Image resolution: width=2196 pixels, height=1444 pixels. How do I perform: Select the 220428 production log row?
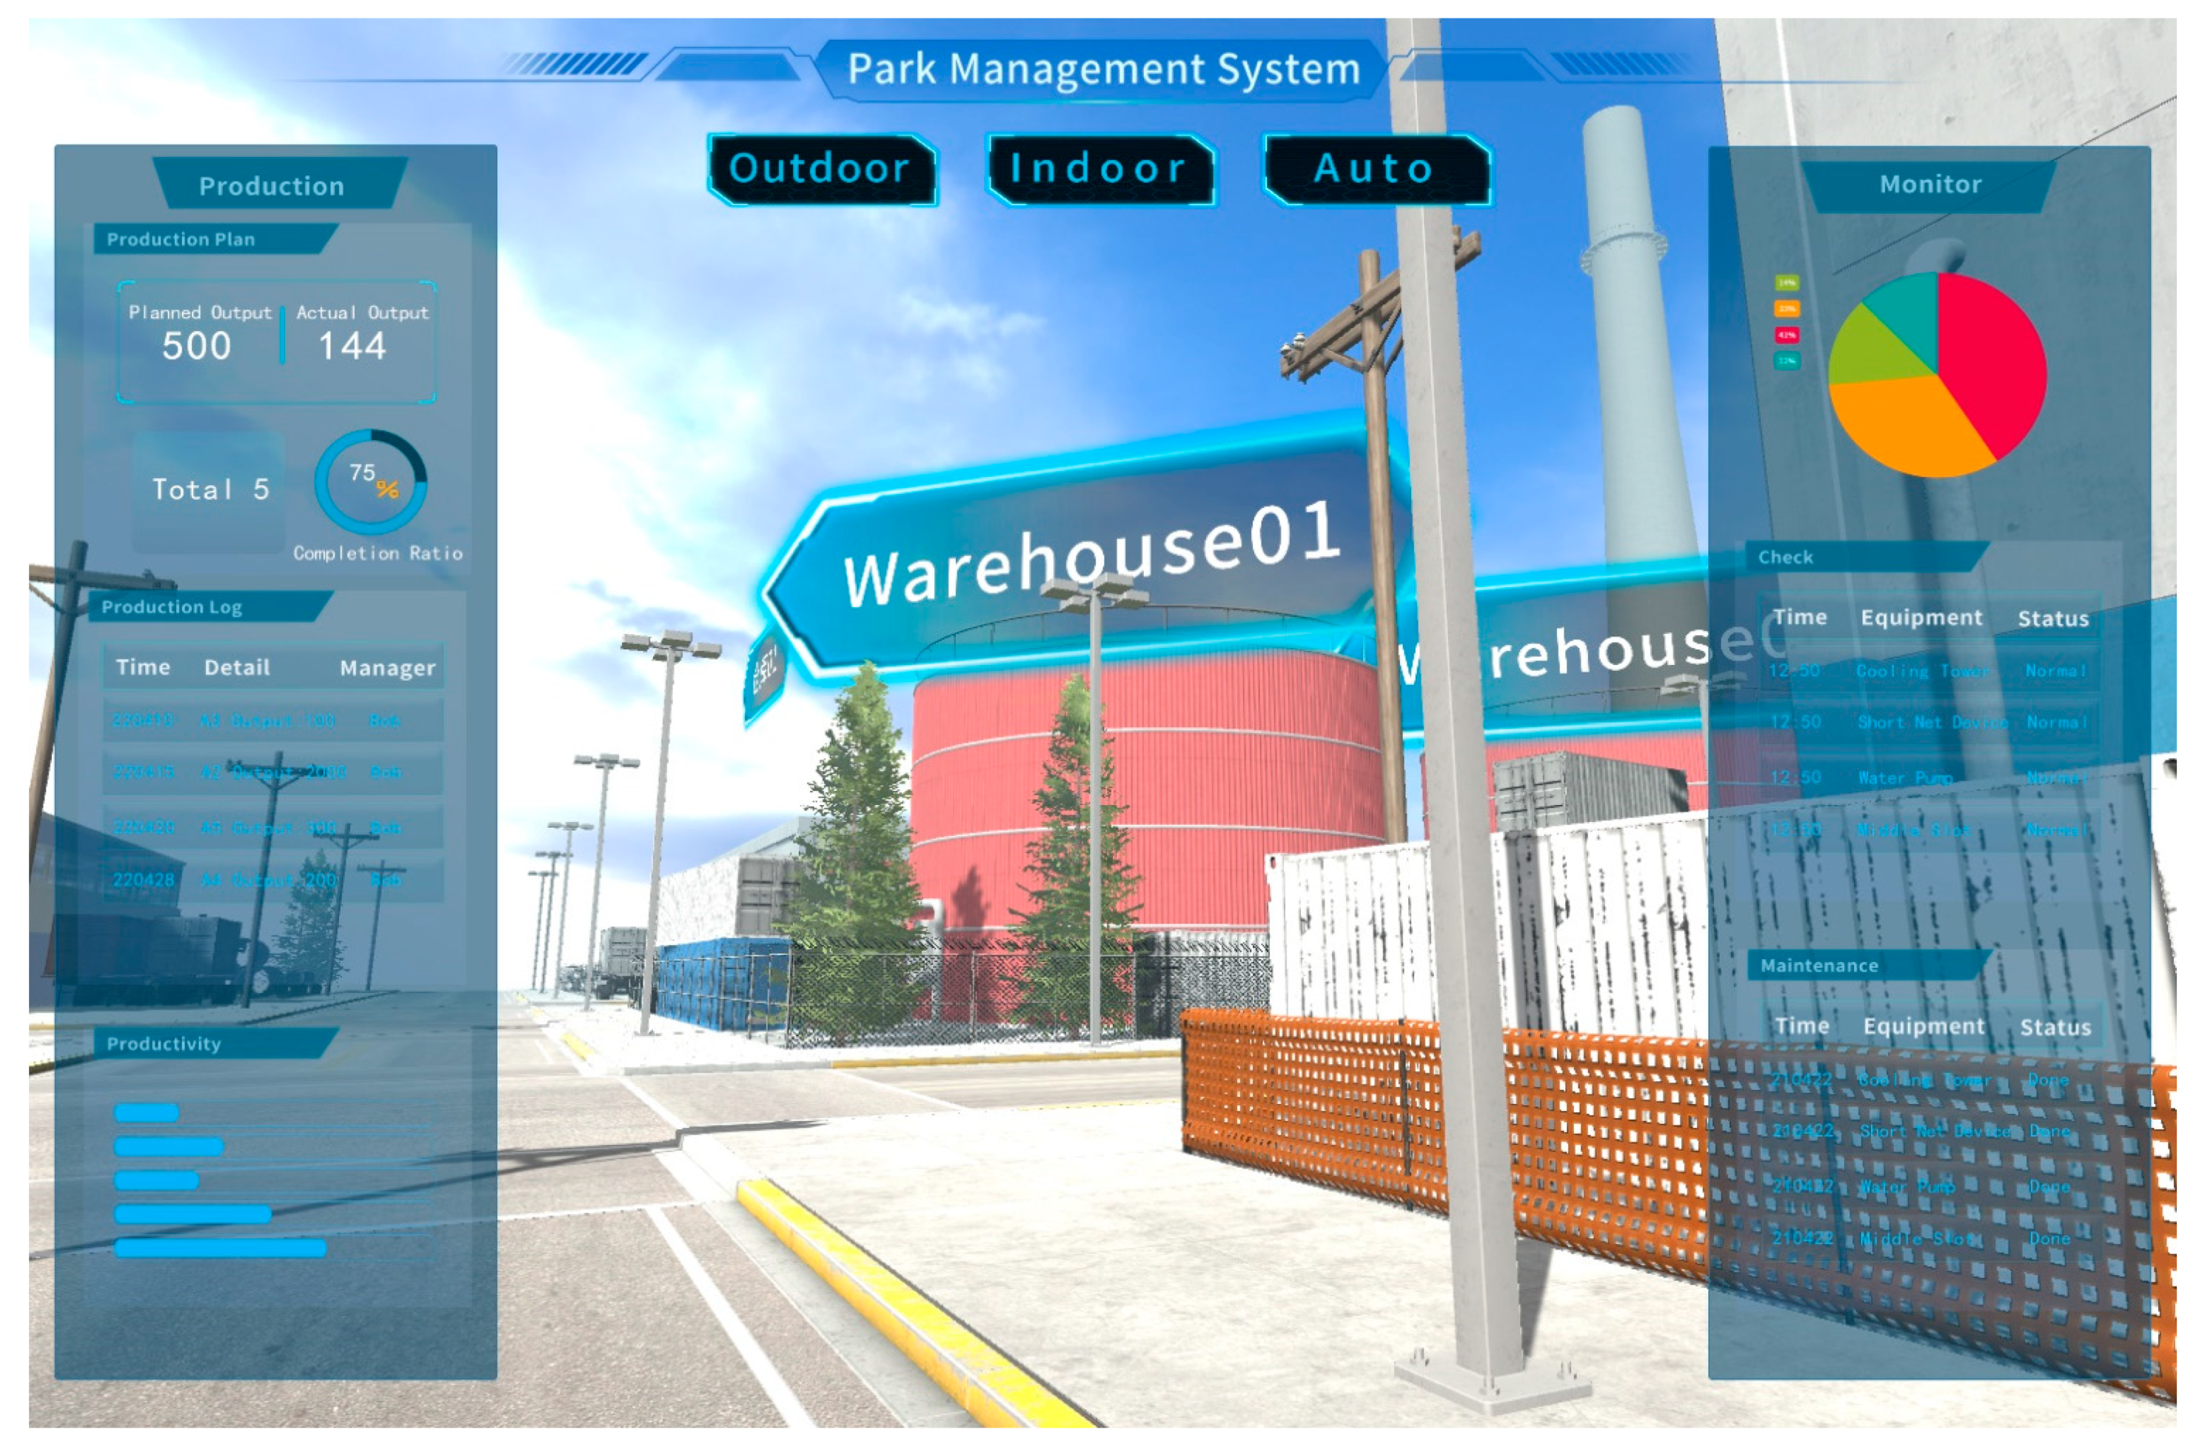pyautogui.click(x=272, y=880)
